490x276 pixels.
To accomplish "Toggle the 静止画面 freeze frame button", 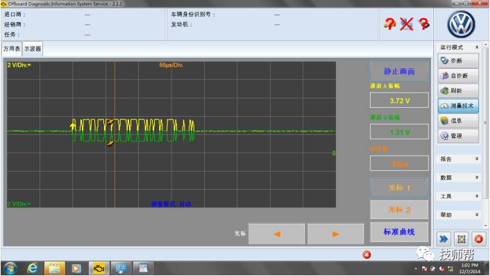I will [x=399, y=72].
